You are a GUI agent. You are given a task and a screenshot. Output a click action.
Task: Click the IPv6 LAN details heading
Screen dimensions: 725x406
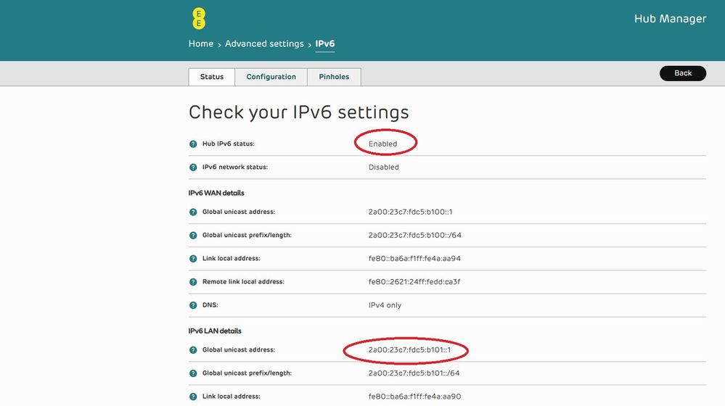(x=215, y=331)
